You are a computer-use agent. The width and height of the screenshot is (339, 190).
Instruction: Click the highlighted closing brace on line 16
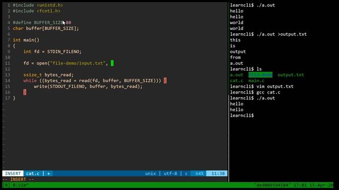[25, 92]
